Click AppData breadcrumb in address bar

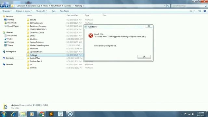click(x=68, y=6)
